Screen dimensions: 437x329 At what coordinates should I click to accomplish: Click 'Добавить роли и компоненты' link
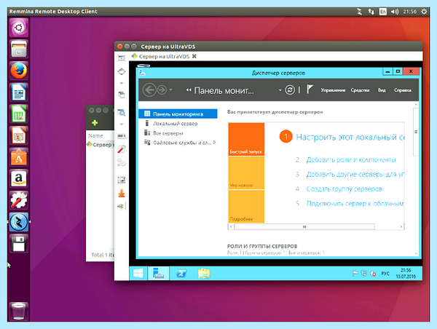tap(351, 160)
